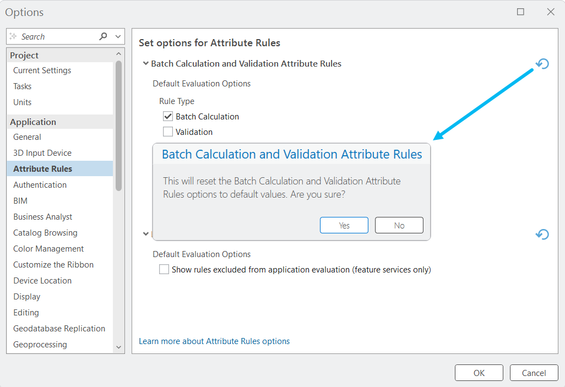Screen dimensions: 565x387
Task: Uncheck the Batch Calculation checkbox
Action: coord(167,116)
